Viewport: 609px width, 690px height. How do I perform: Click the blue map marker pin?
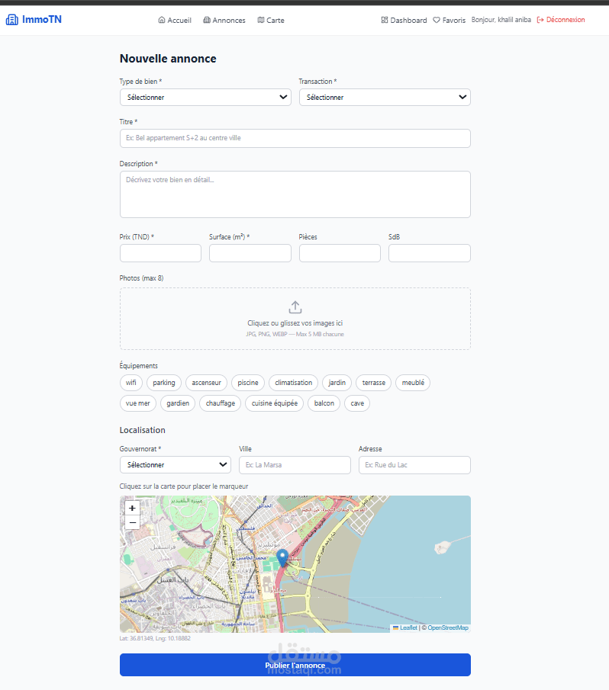282,558
